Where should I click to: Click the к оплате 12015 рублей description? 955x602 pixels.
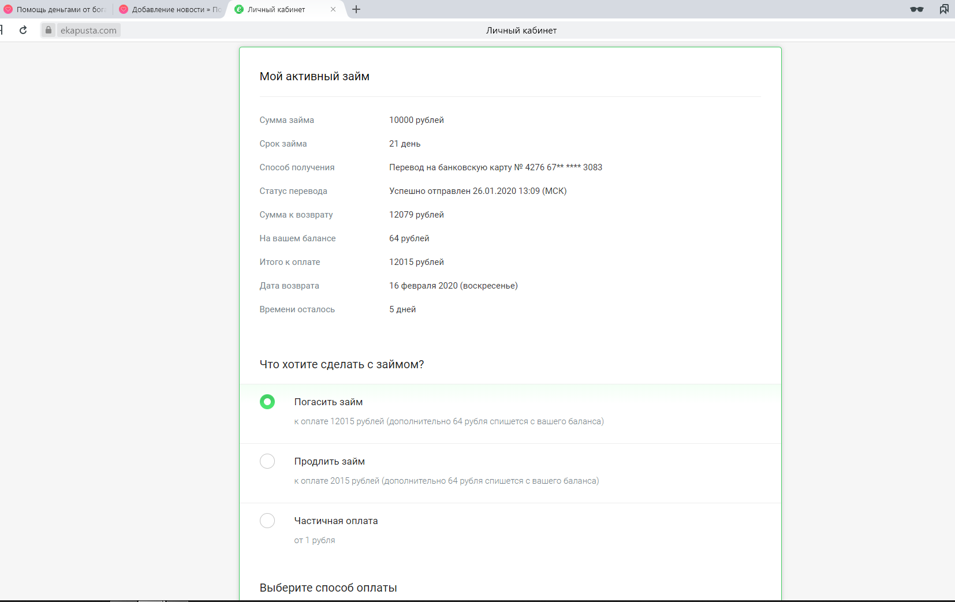click(449, 421)
